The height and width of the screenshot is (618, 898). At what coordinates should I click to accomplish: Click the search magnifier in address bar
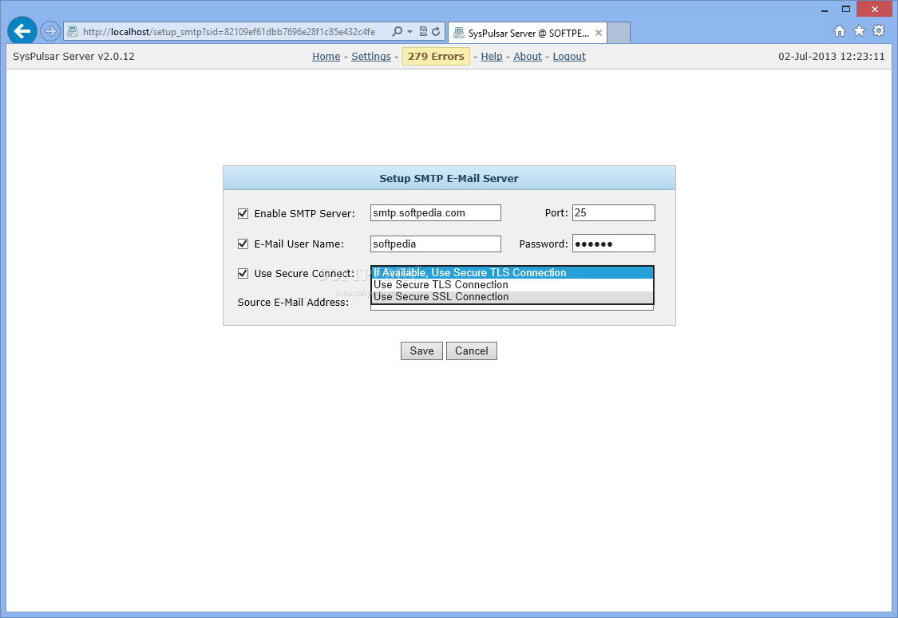(397, 31)
